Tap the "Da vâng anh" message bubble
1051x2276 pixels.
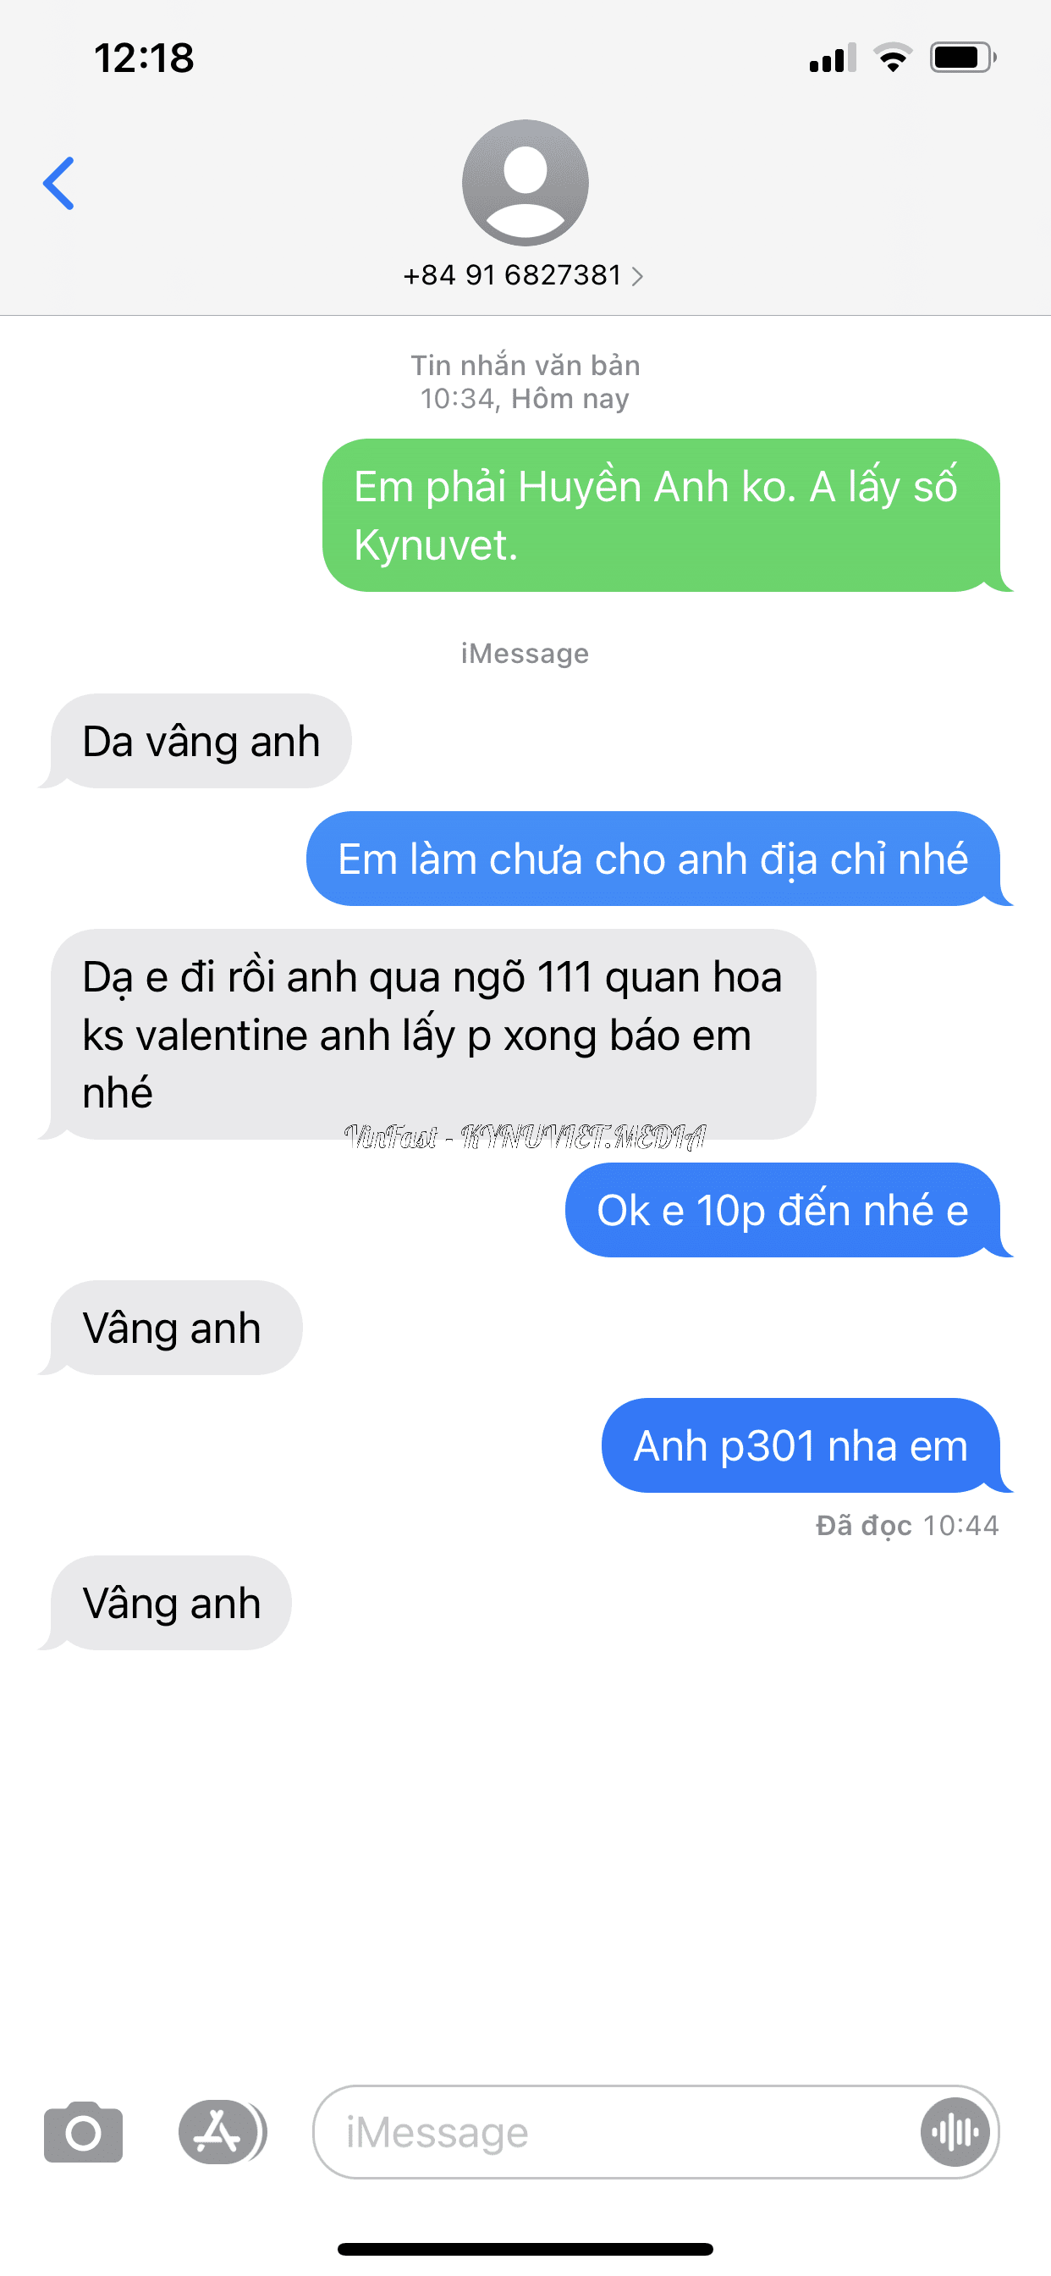195,740
